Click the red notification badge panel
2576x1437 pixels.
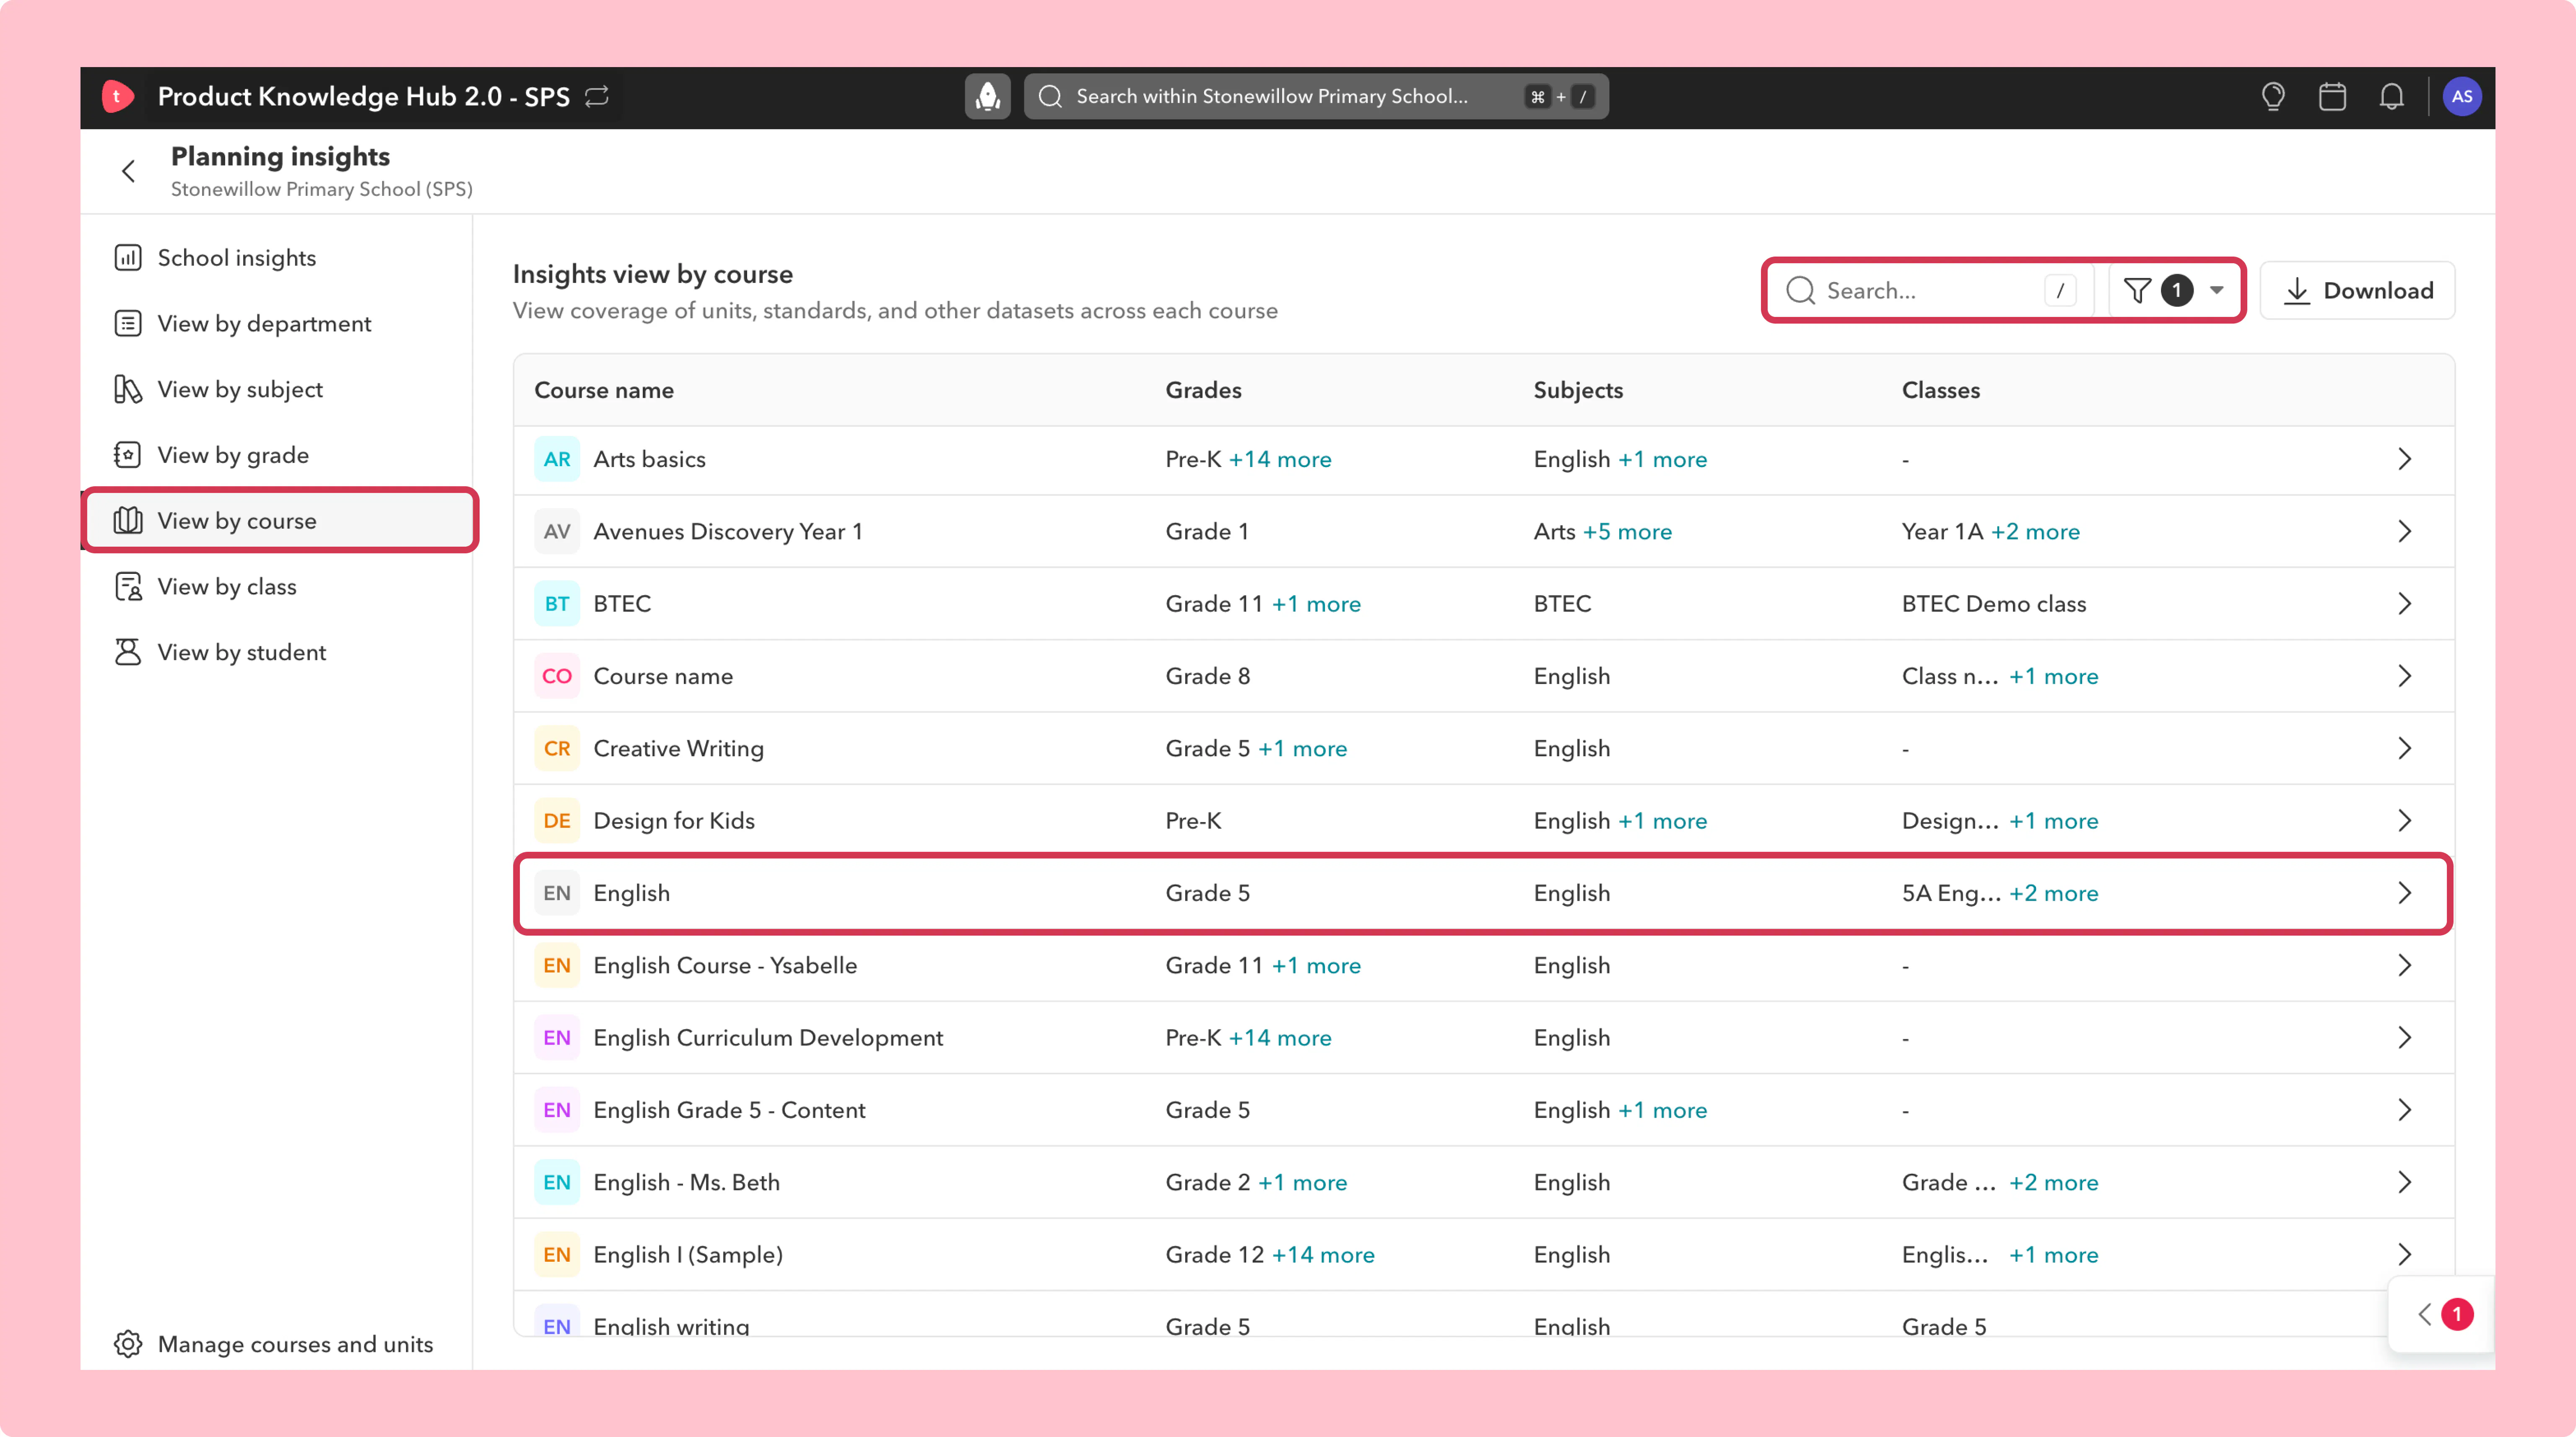click(x=2442, y=1314)
